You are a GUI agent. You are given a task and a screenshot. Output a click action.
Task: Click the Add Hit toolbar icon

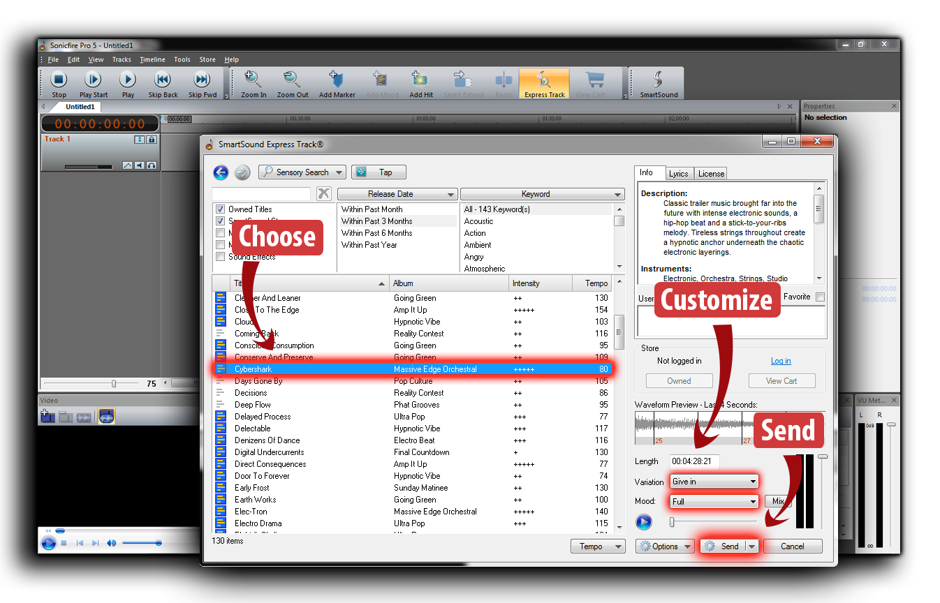(x=421, y=84)
